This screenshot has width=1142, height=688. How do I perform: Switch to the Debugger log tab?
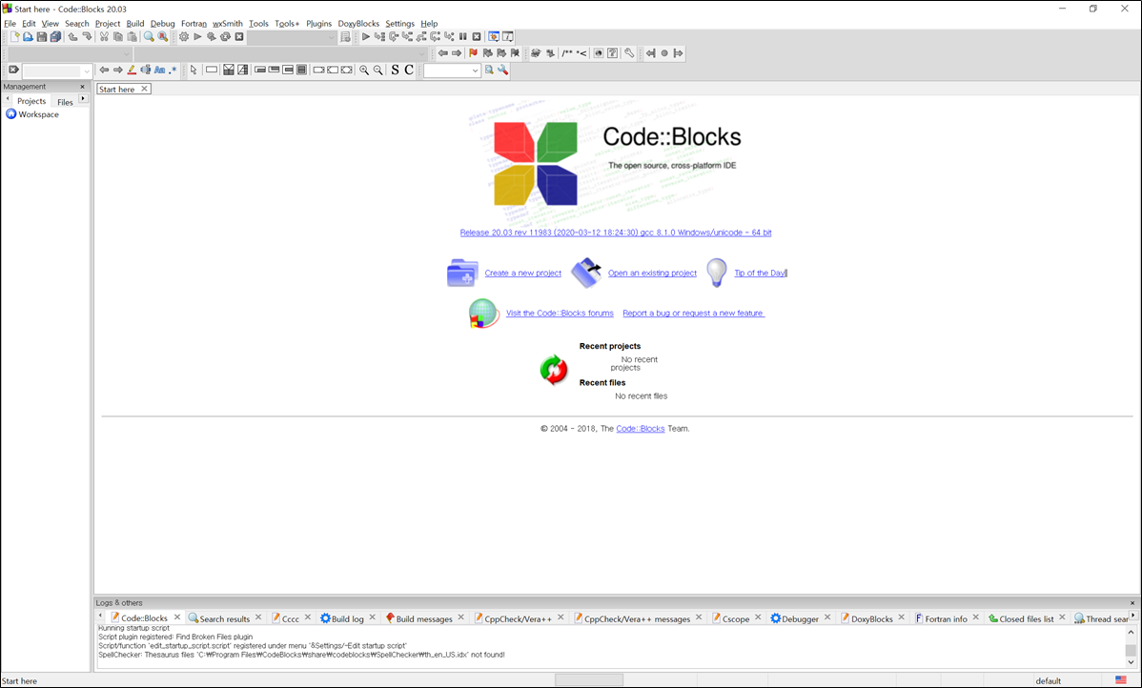(x=800, y=618)
